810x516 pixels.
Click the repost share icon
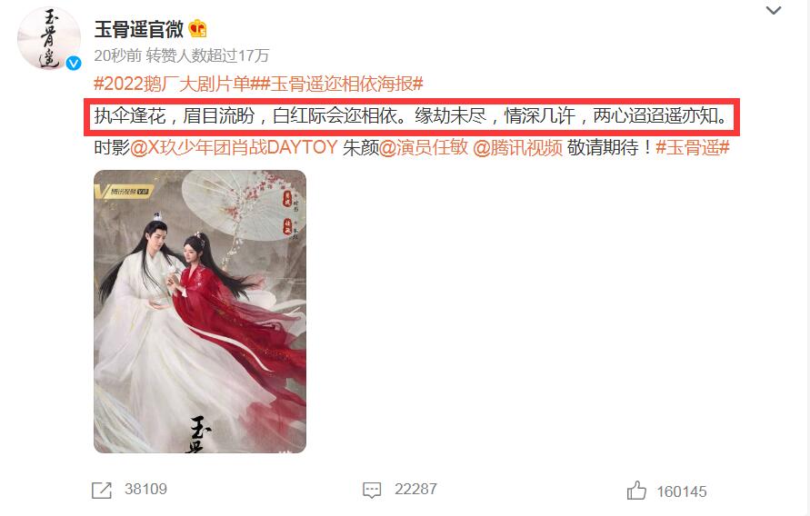point(101,491)
